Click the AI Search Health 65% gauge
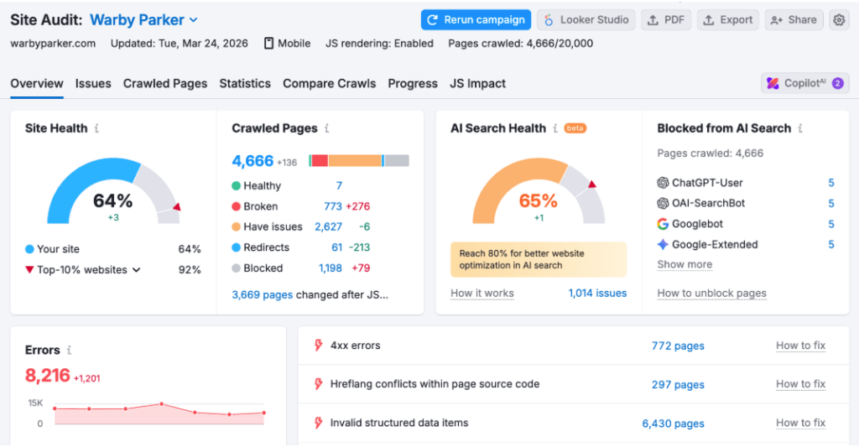 pyautogui.click(x=539, y=192)
